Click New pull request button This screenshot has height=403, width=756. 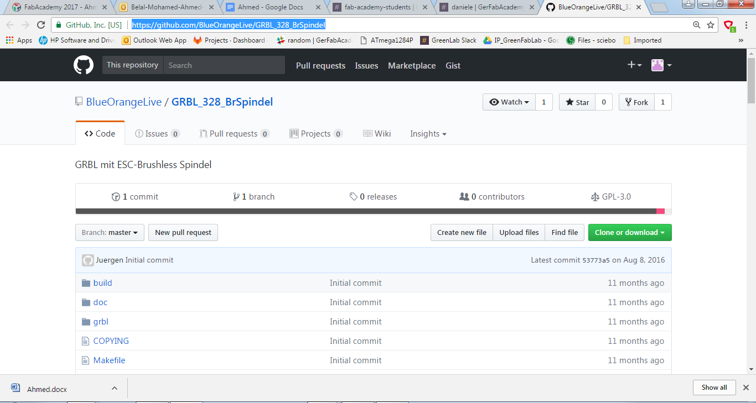pos(183,233)
